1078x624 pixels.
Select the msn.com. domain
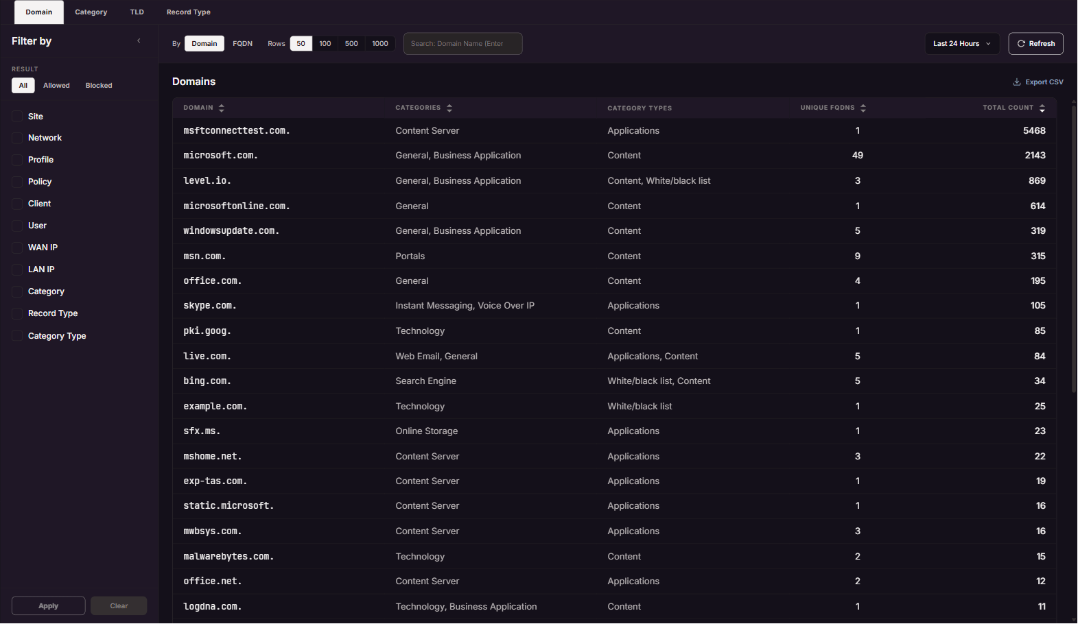click(x=204, y=256)
